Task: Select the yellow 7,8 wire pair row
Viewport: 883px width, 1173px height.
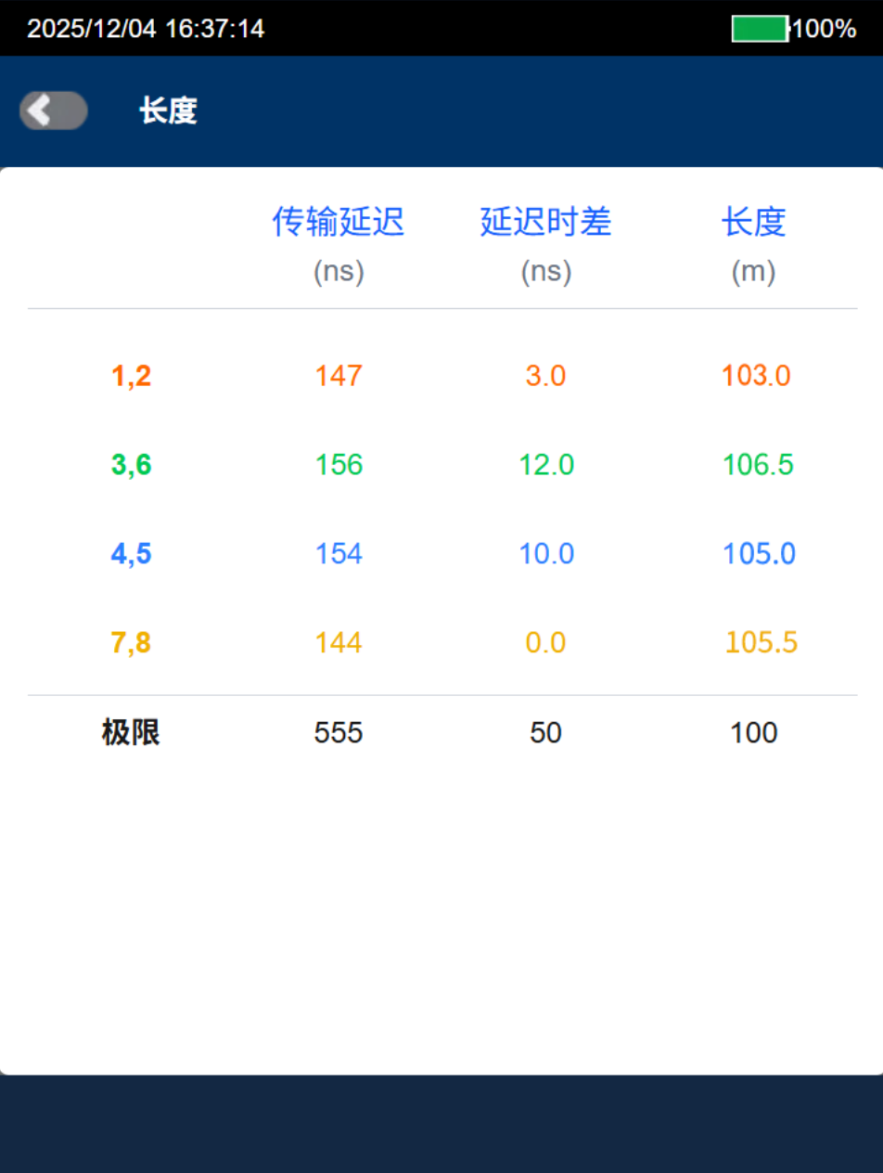Action: (131, 643)
